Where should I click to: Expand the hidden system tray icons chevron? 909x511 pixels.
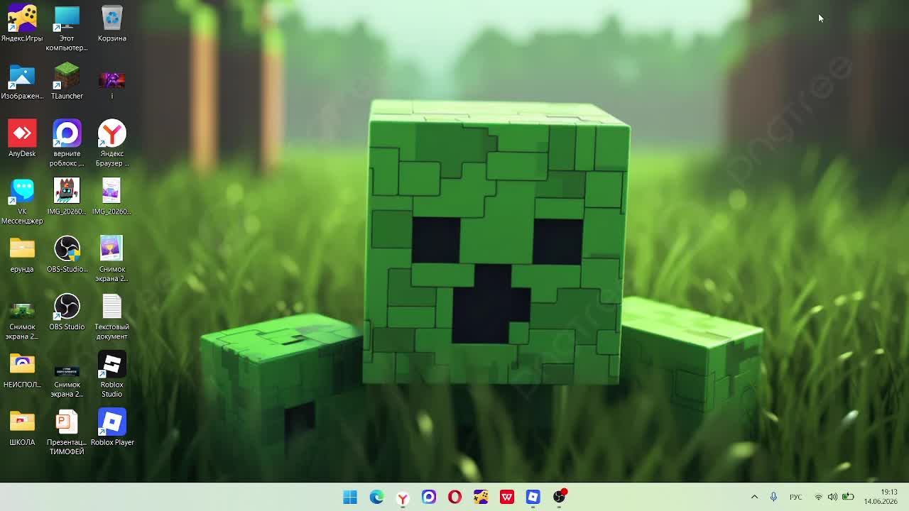click(x=754, y=497)
